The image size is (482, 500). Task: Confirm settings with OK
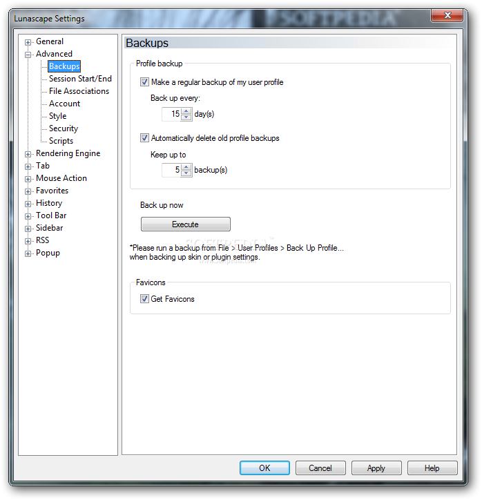coord(264,468)
